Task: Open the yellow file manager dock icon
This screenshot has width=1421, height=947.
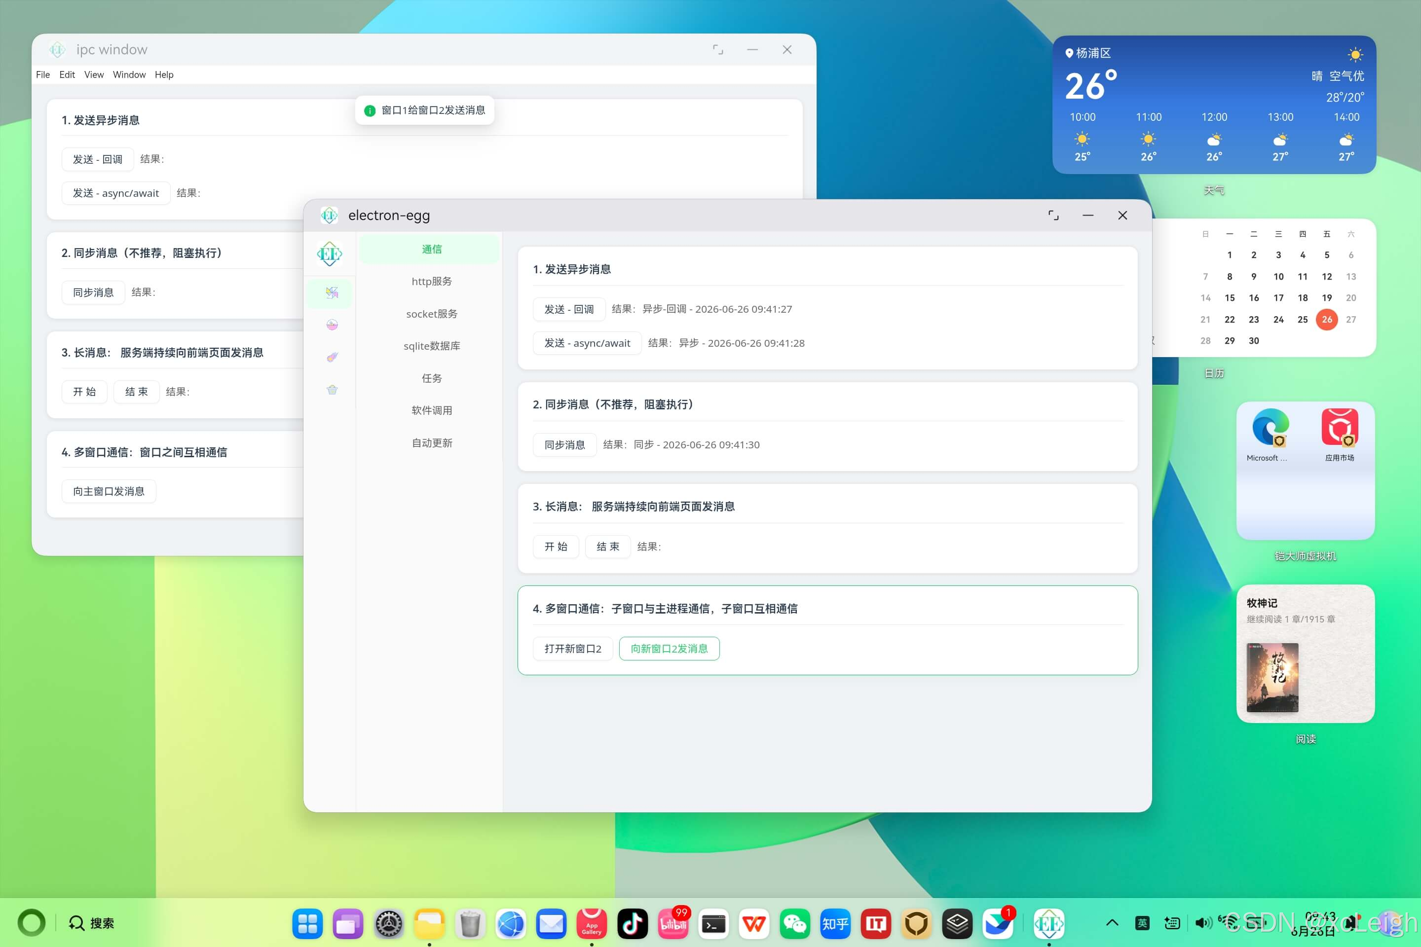Action: tap(430, 923)
